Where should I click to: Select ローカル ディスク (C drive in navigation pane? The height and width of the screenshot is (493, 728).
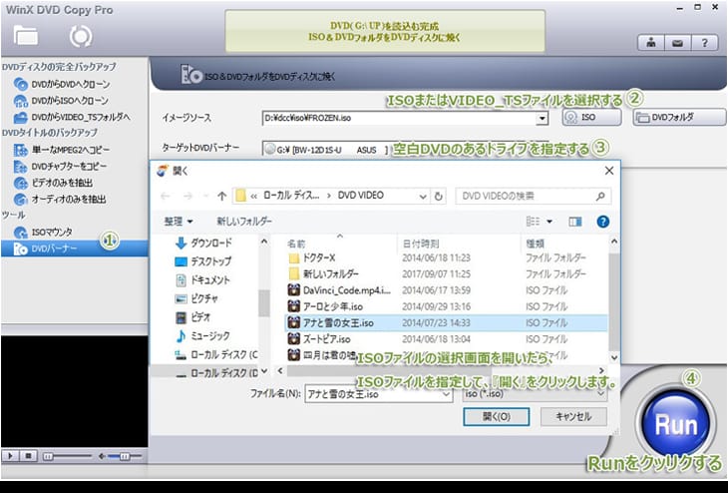click(x=215, y=355)
